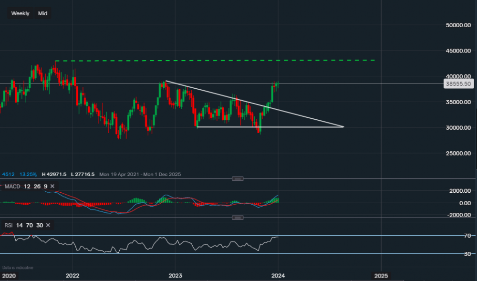Click the date range text below chart
Viewport: 477px width, 281px height.
pyautogui.click(x=140, y=175)
